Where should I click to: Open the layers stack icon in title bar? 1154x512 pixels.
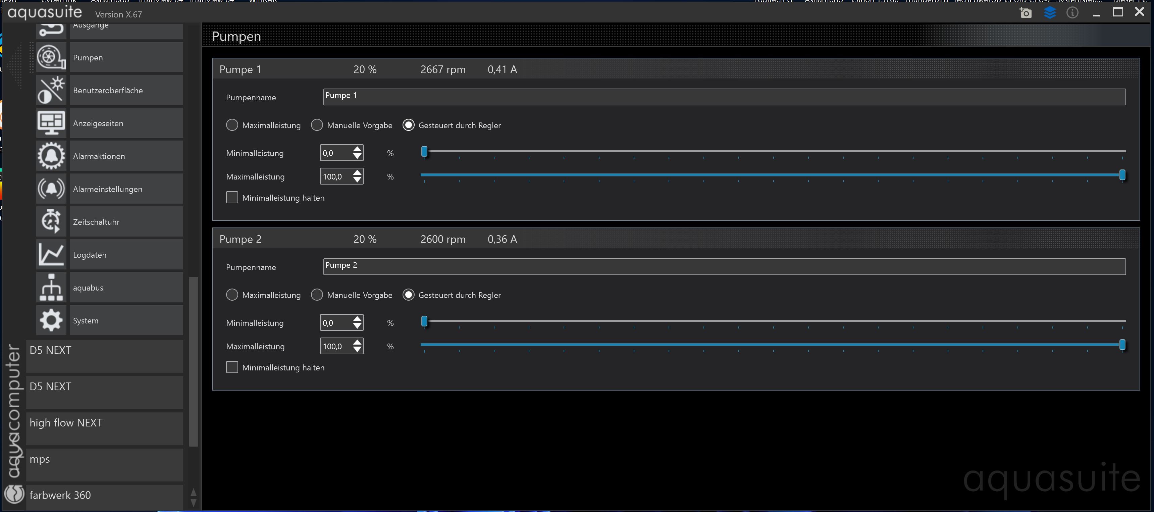(x=1050, y=12)
